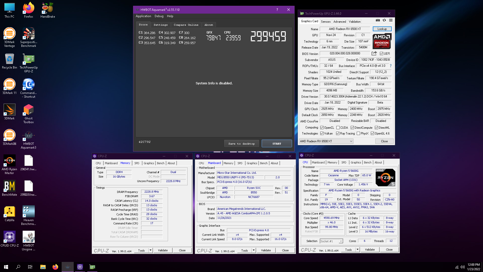Share GPU BIOS with export icon
Screen dimensions: 483x272
point(374,53)
